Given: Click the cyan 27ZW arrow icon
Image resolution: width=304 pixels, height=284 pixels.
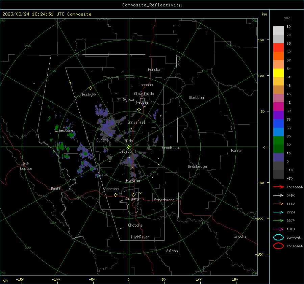Looking at the screenshot, I should 278,212.
